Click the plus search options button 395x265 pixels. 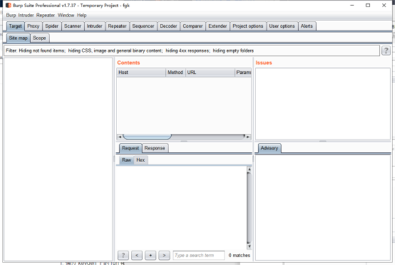(x=150, y=255)
